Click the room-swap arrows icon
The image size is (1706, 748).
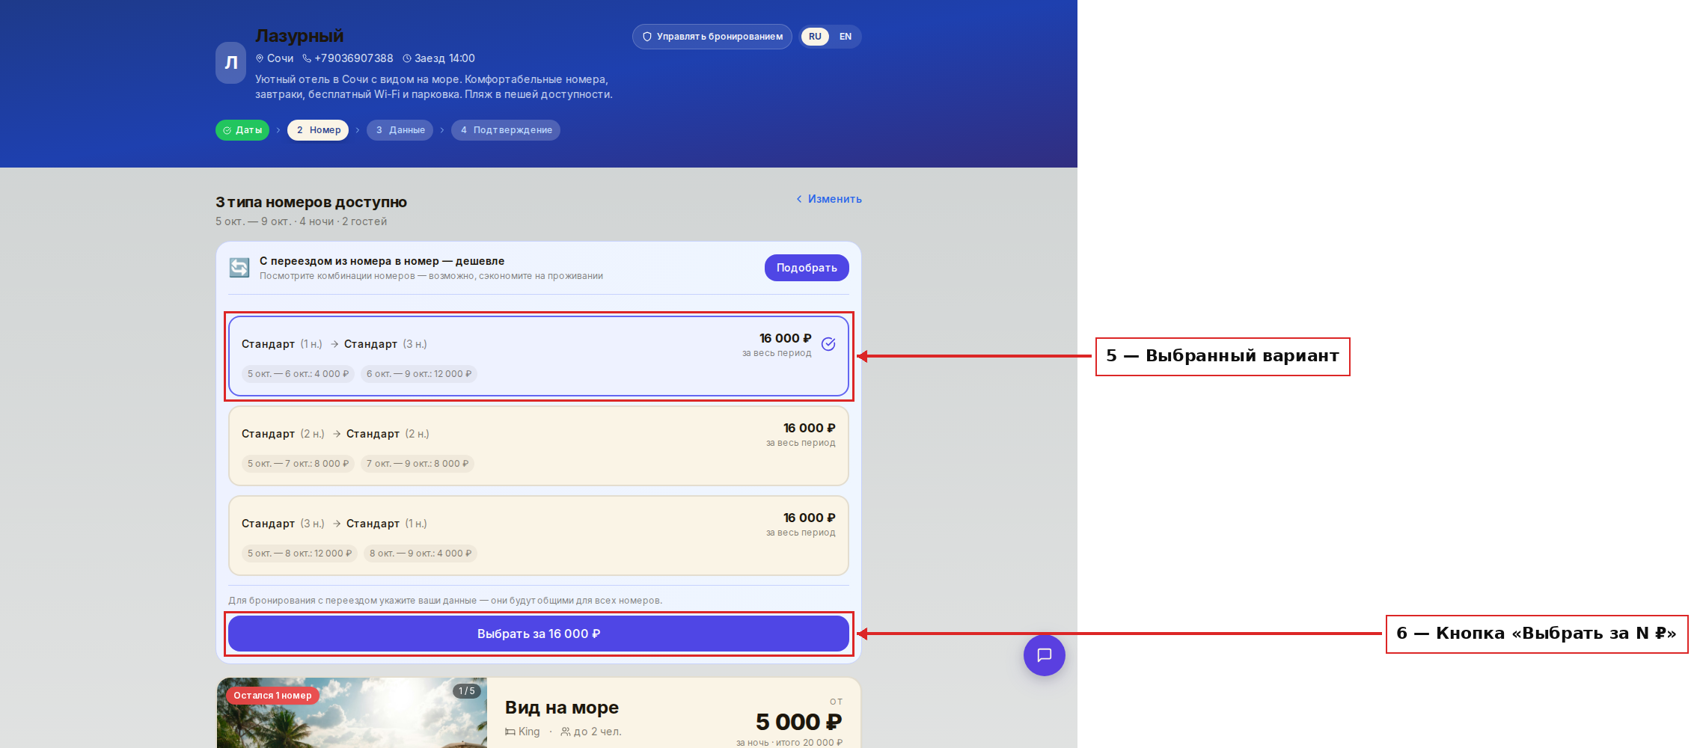[x=239, y=268]
